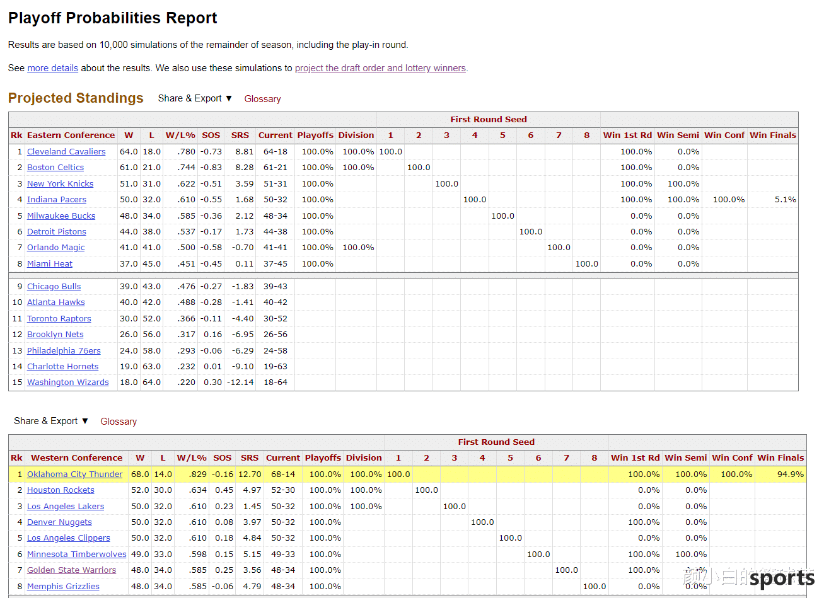Open Philadelphia 76ers link
The width and height of the screenshot is (824, 598).
tap(64, 351)
